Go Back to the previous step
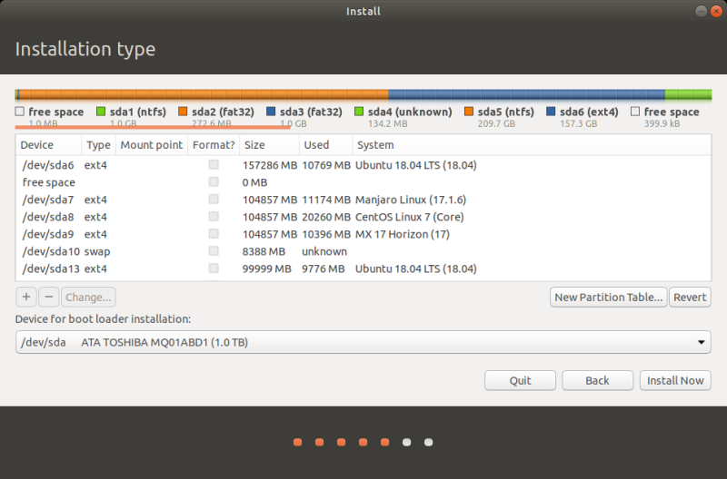The width and height of the screenshot is (727, 479). pyautogui.click(x=597, y=380)
